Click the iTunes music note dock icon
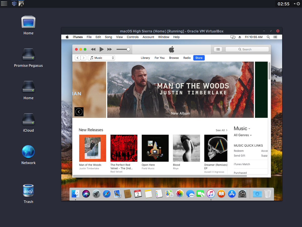Screen dimensions: 302x227 [211, 194]
